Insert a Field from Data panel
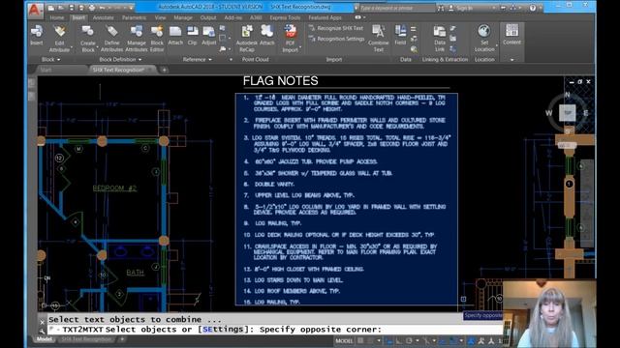 [400, 36]
